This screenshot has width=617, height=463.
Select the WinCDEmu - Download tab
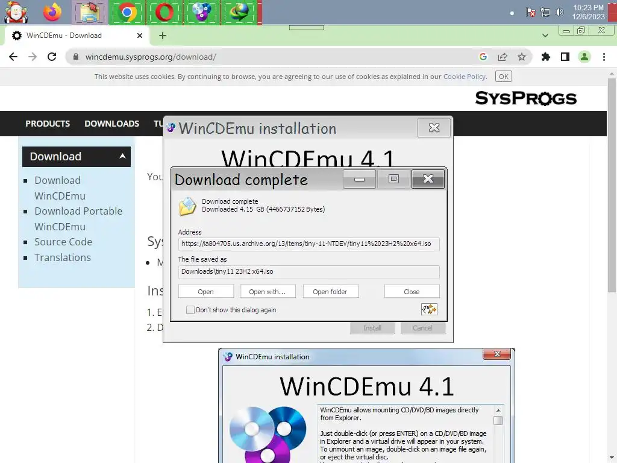click(x=77, y=36)
